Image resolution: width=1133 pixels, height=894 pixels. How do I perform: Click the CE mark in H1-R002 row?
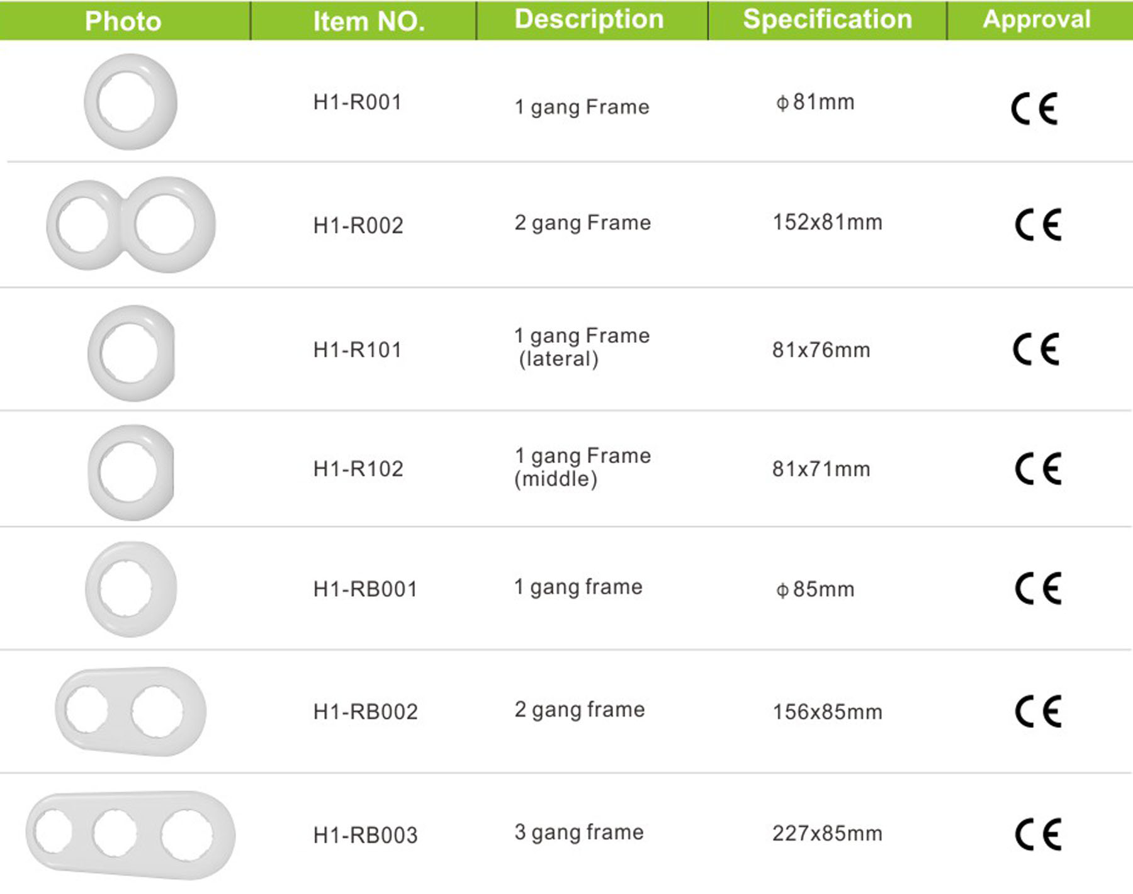pyautogui.click(x=1039, y=225)
